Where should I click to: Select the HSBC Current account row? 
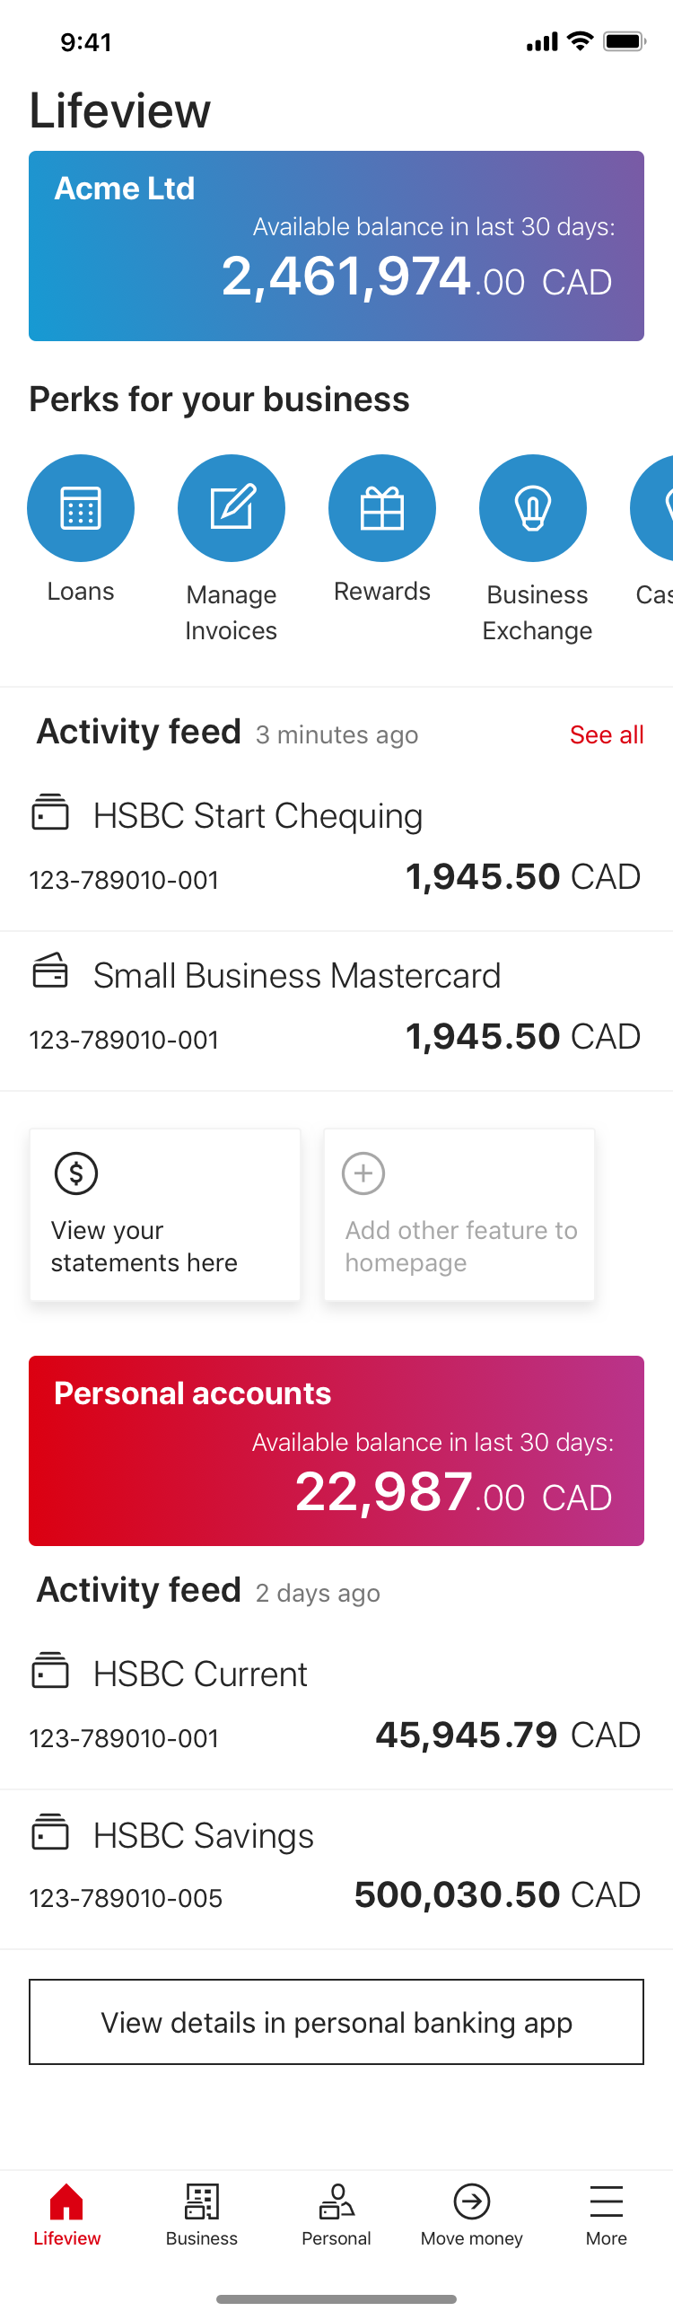[336, 1704]
